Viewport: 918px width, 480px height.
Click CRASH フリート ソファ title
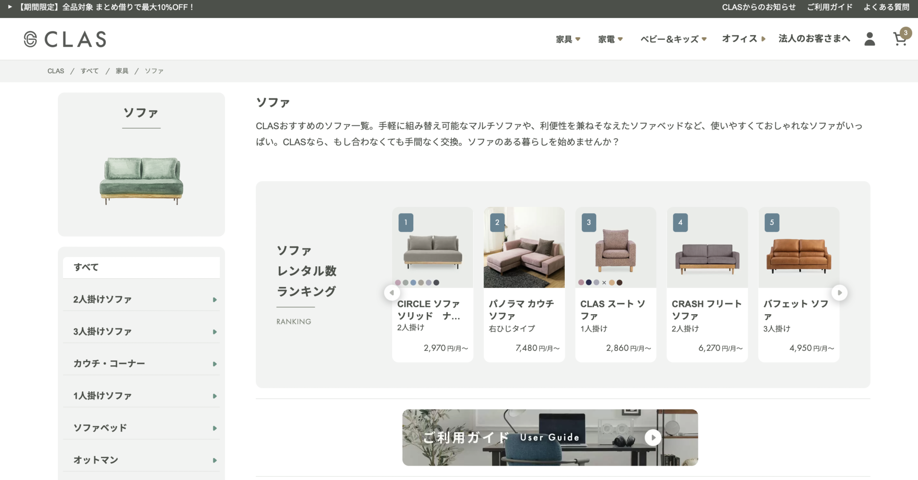[x=706, y=310]
